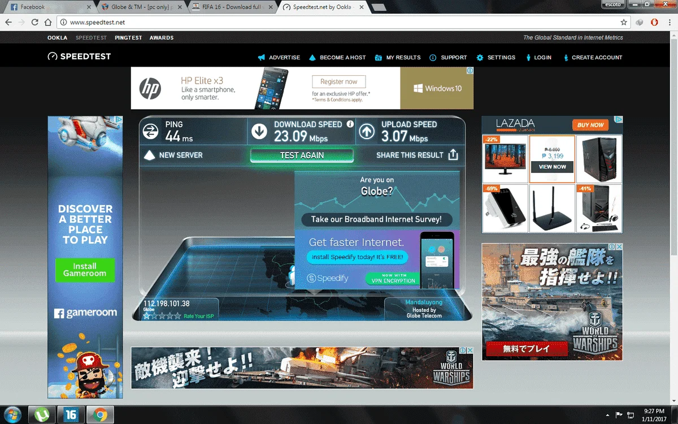Screen dimensions: 678x424
Task: Click the monitor product thumbnail with -22%
Action: [505, 159]
